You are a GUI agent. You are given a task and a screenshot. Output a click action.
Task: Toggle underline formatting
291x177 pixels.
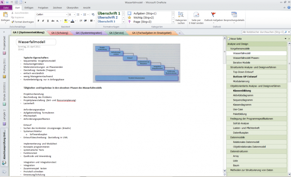click(48, 21)
